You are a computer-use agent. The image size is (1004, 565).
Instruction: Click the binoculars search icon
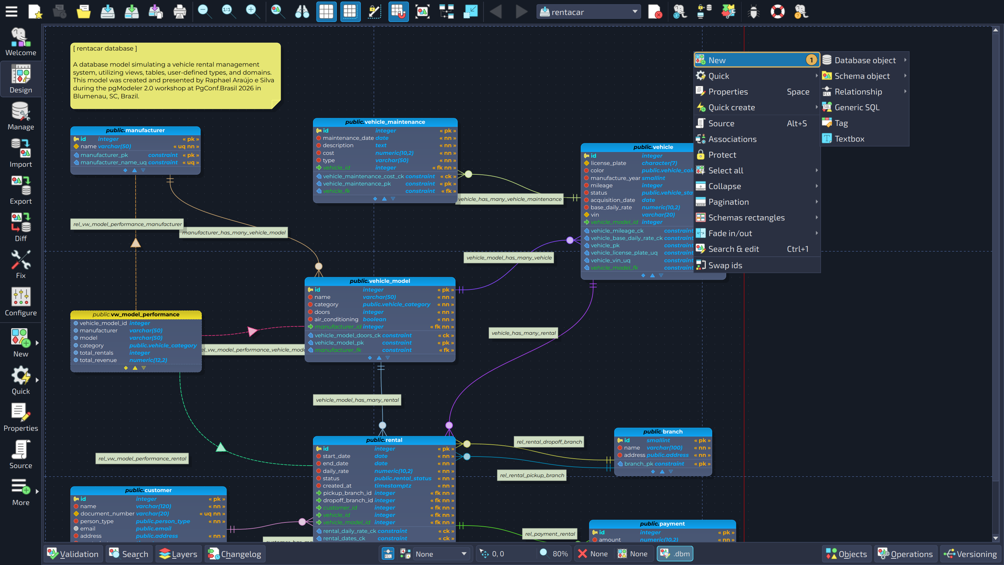pos(302,12)
